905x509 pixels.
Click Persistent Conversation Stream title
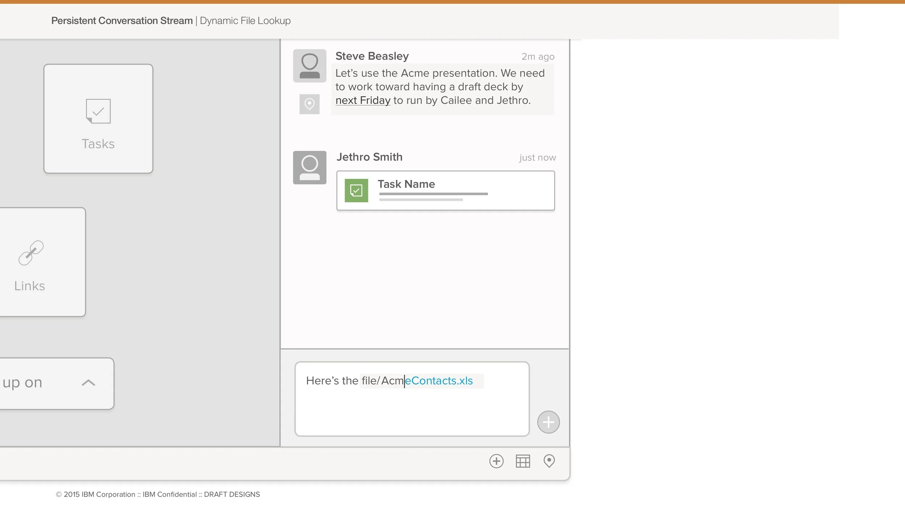click(122, 21)
